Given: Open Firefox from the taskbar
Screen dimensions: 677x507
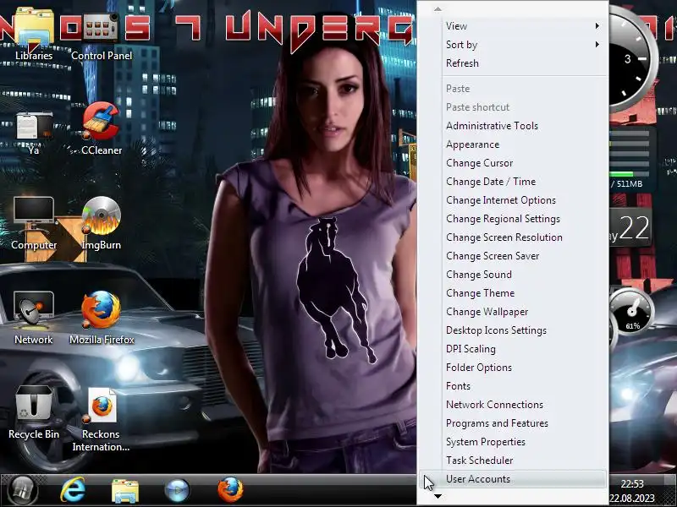Looking at the screenshot, I should [230, 490].
